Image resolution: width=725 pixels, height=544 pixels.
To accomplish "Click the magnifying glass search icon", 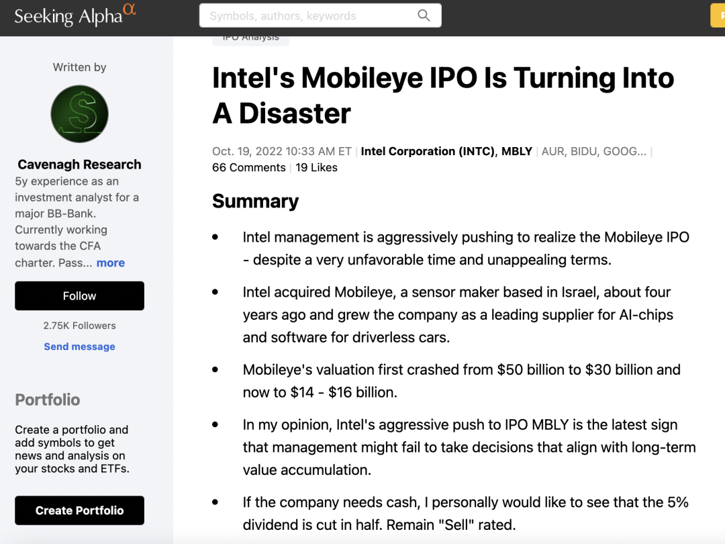I will 424,15.
